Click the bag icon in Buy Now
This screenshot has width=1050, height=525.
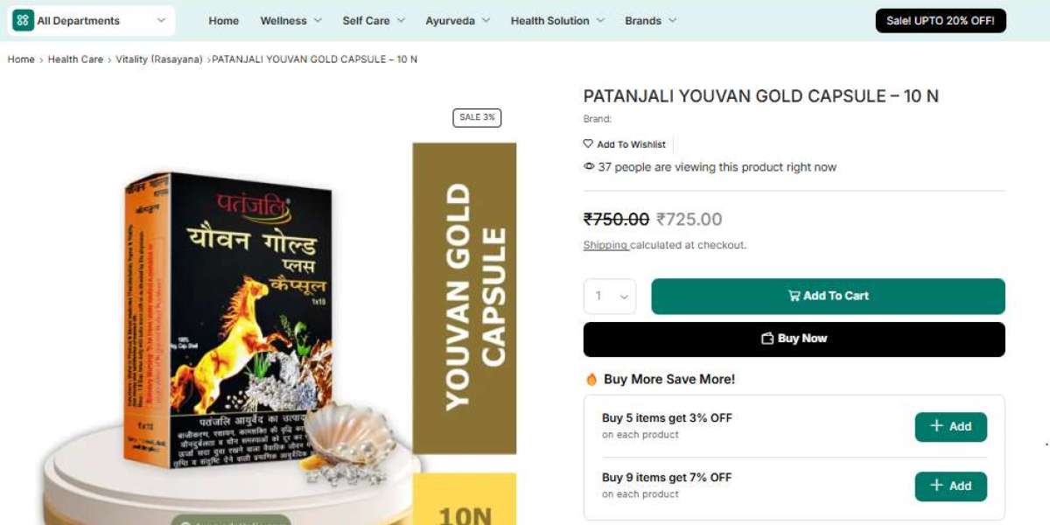pos(767,339)
